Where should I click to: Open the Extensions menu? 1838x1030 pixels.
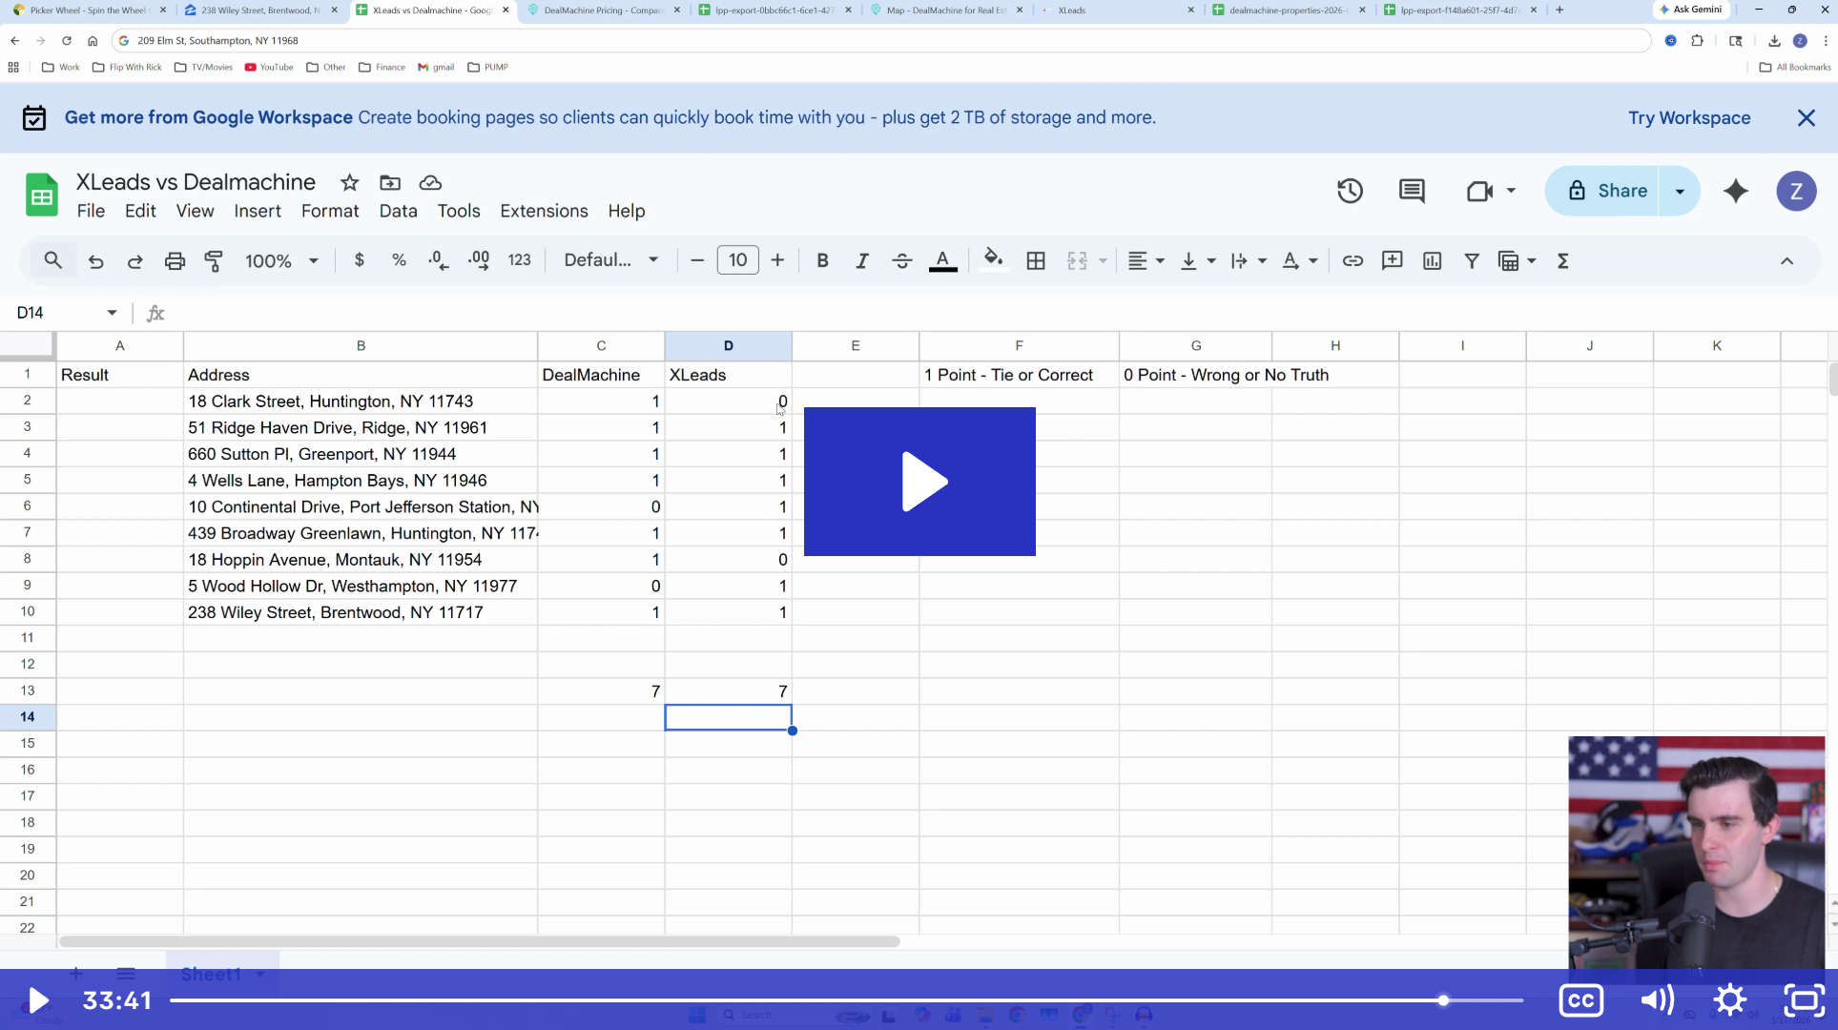pos(544,211)
